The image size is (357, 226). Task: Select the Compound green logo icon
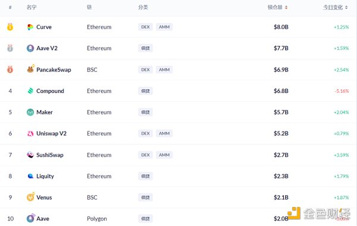30,91
